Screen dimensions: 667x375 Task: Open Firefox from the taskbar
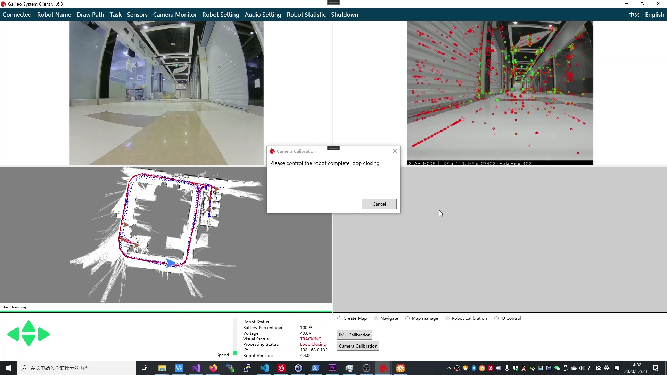coord(213,368)
